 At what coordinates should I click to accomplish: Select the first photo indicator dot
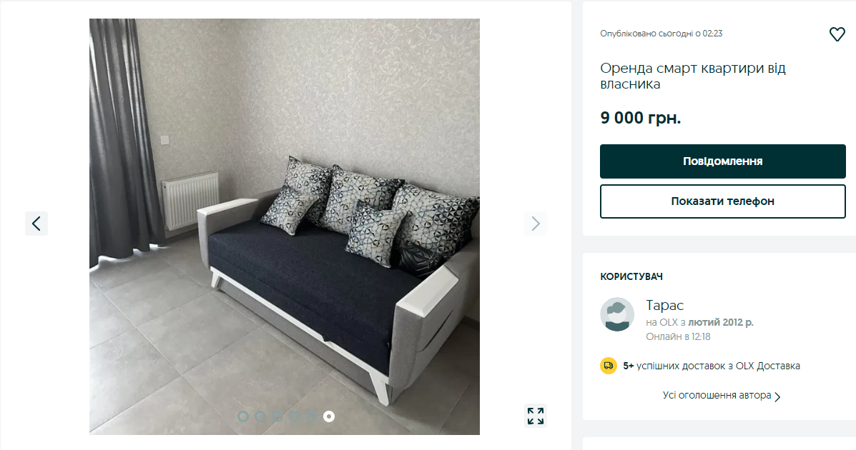click(x=243, y=416)
